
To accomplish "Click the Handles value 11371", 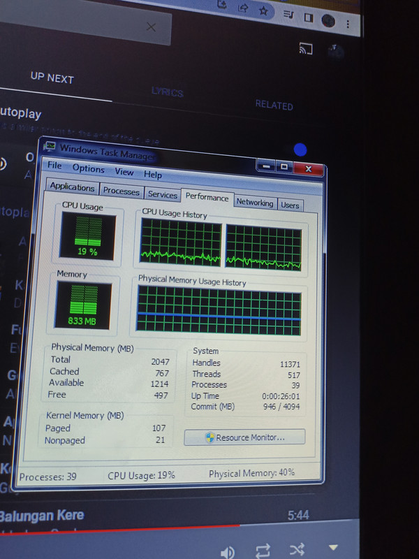I will click(290, 364).
